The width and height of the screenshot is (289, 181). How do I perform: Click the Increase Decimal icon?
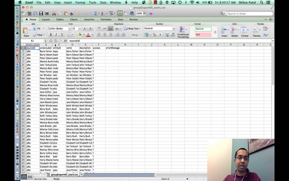click(x=167, y=34)
